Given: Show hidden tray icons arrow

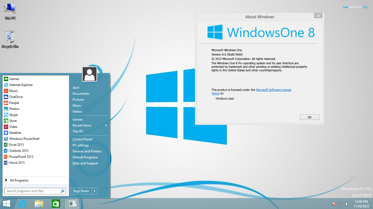Looking at the screenshot, I should click(327, 204).
